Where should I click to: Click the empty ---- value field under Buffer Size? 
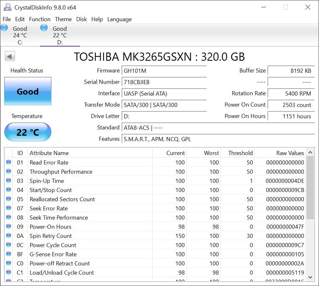point(291,82)
